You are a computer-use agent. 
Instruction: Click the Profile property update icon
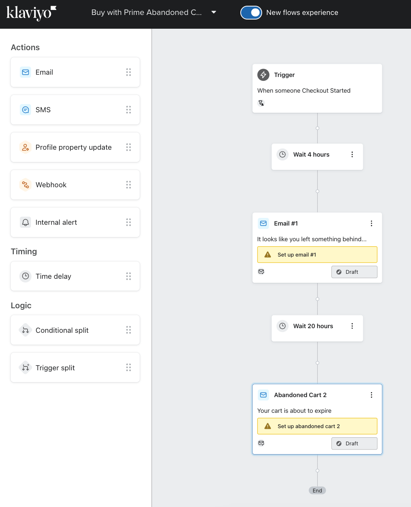tap(26, 147)
